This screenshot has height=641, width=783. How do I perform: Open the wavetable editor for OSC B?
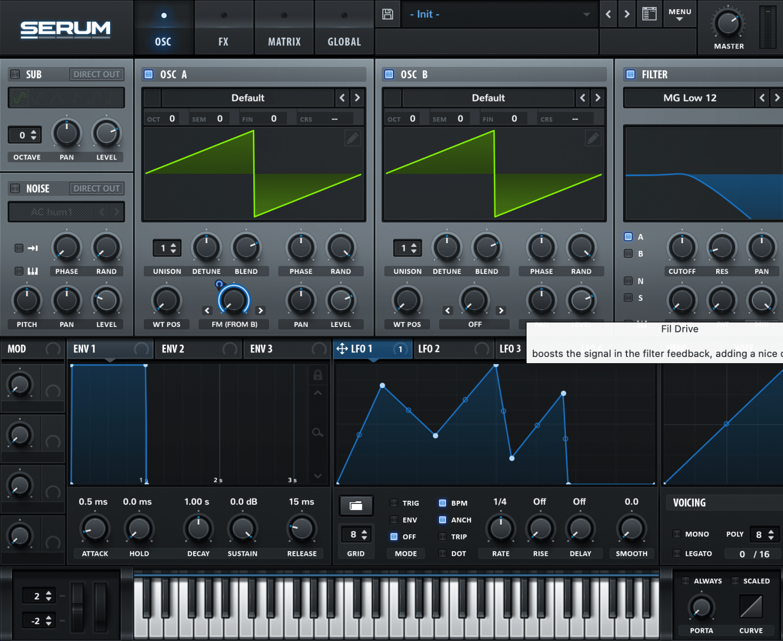[593, 138]
